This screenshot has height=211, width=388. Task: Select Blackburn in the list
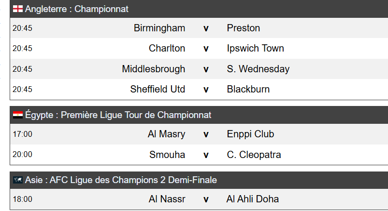click(248, 89)
